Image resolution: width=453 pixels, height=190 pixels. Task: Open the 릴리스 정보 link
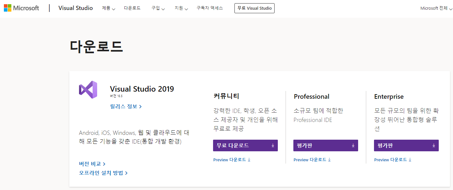pos(126,106)
